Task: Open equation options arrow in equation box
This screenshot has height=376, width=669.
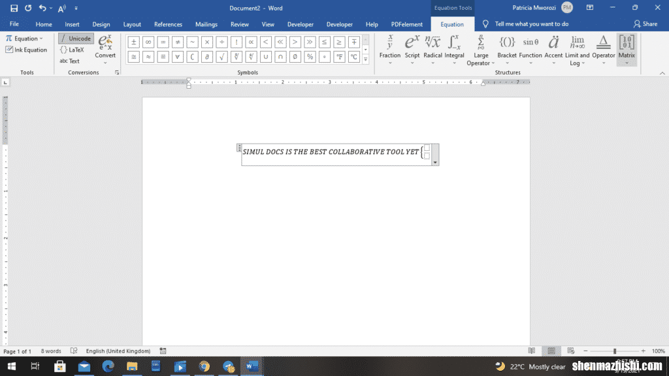Action: click(x=435, y=163)
